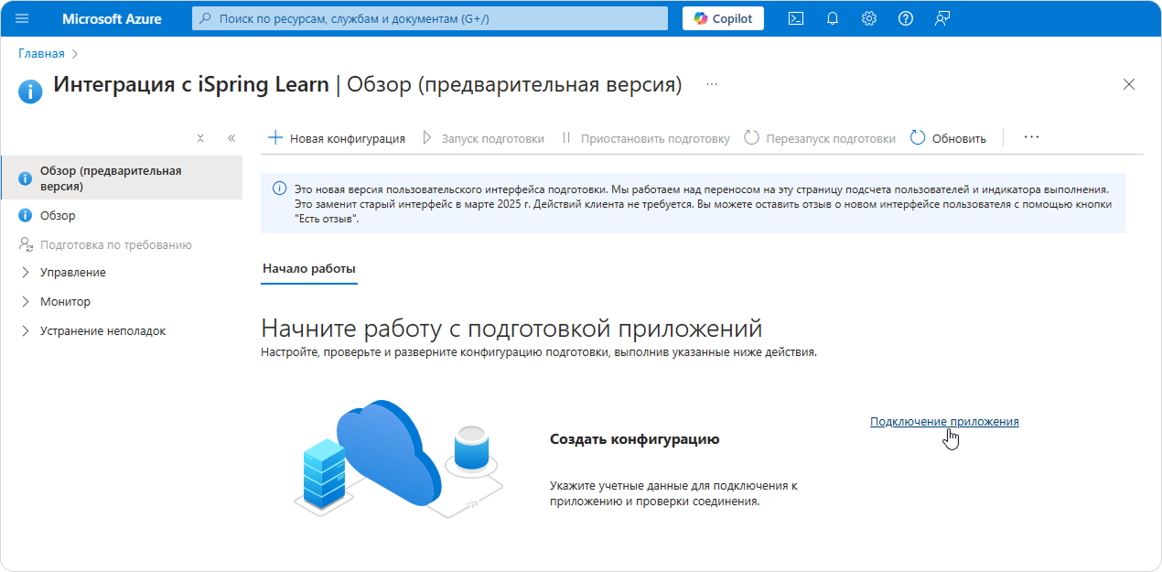Click Приостановить подготовку pause button
The width and height of the screenshot is (1162, 572).
645,138
